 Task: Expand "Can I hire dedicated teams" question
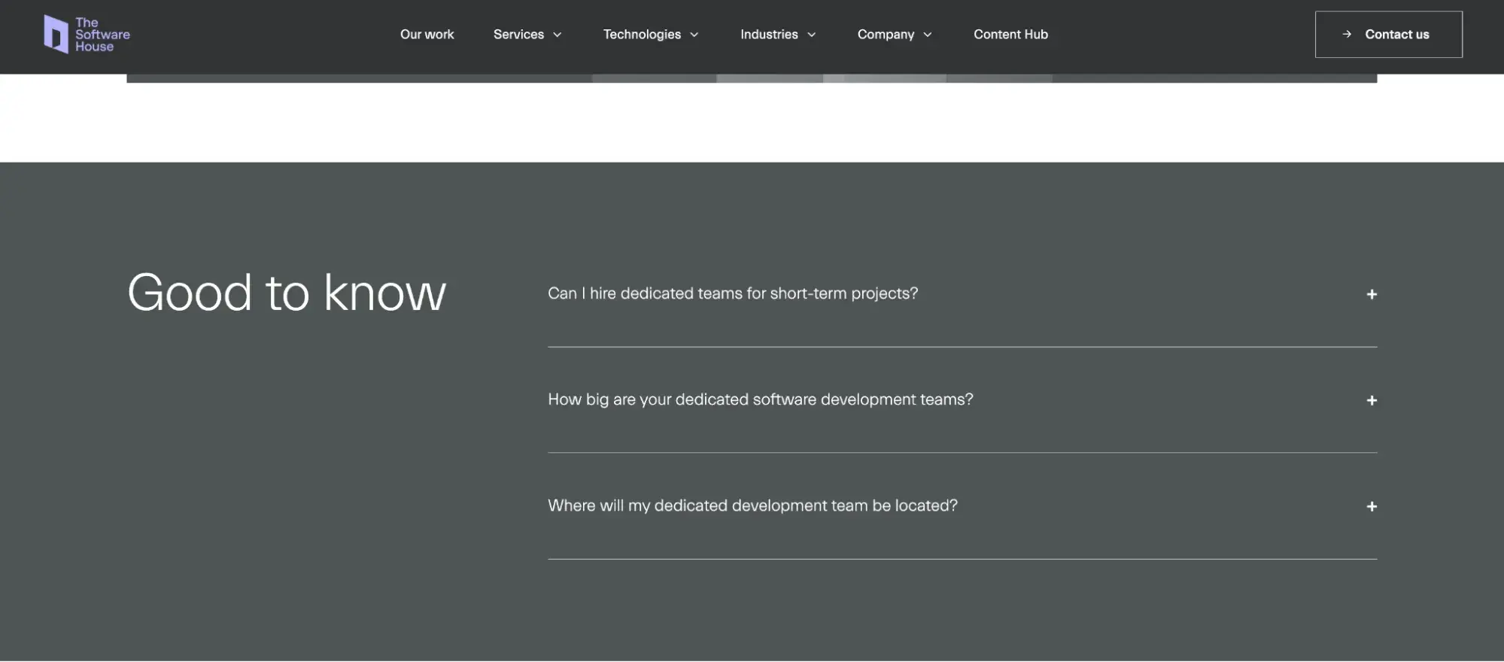coord(732,293)
